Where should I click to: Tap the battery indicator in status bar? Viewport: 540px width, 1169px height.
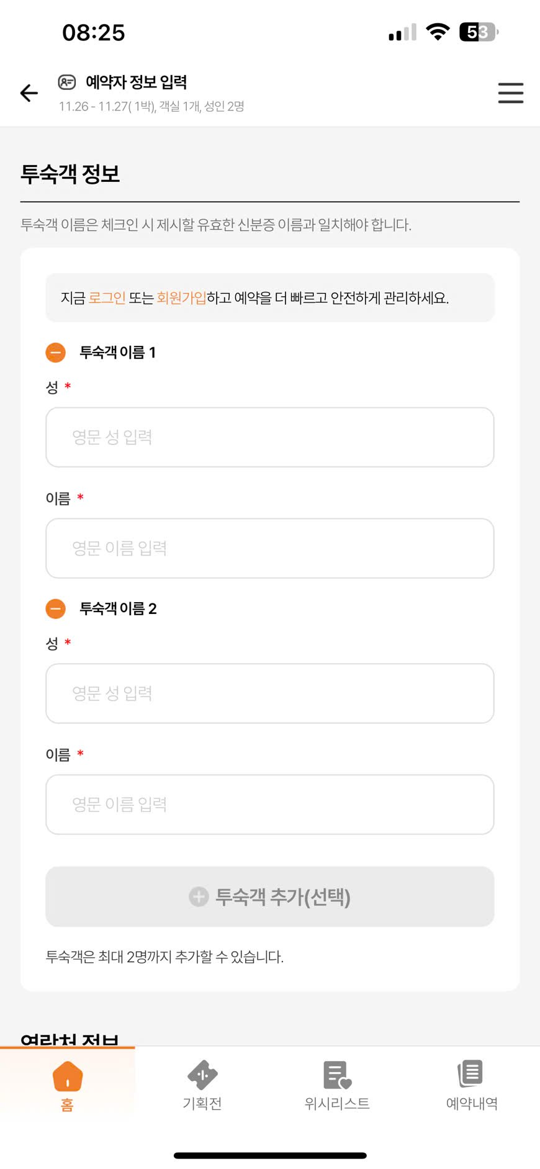tap(478, 32)
